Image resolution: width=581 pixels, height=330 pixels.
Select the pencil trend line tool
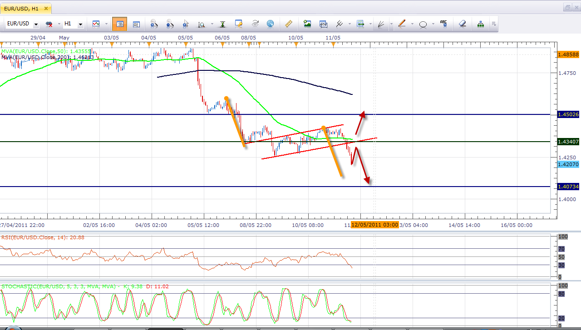coord(402,24)
